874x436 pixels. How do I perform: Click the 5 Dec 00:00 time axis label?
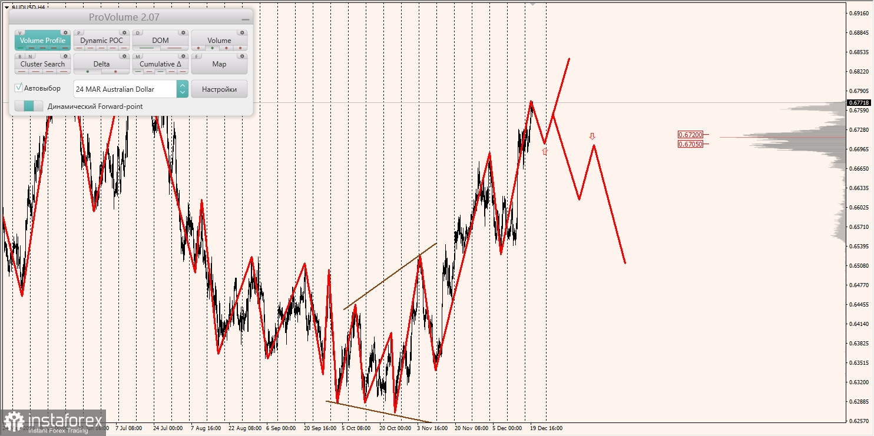point(507,428)
